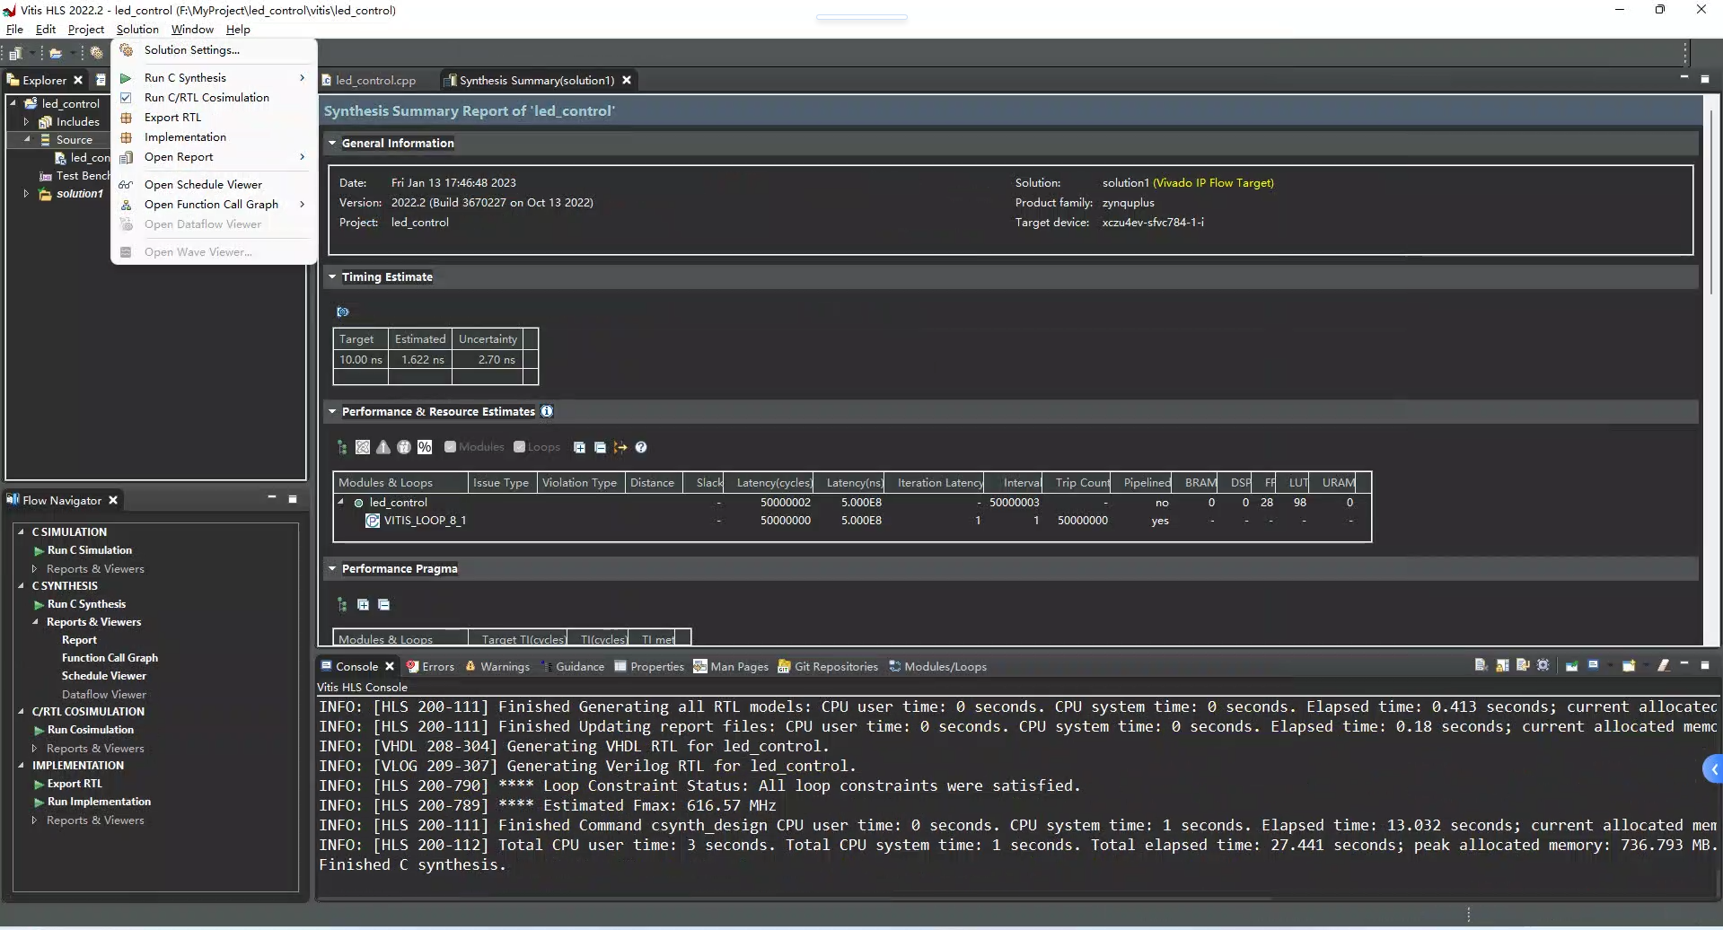This screenshot has width=1723, height=930.
Task: Collapse the Timing Estimate section
Action: click(332, 277)
